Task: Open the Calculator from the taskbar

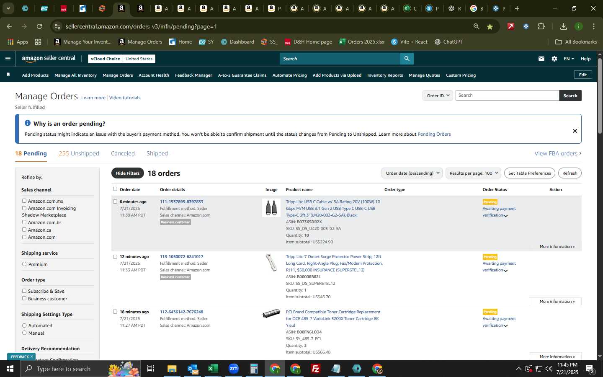Action: click(x=254, y=369)
